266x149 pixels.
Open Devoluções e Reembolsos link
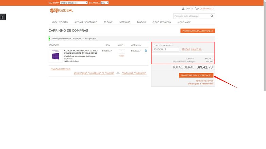[201, 84]
